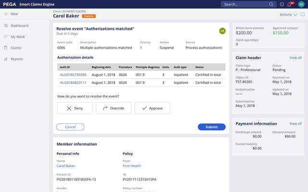
Task: Click the search magnifier icon
Action: coord(272,4)
